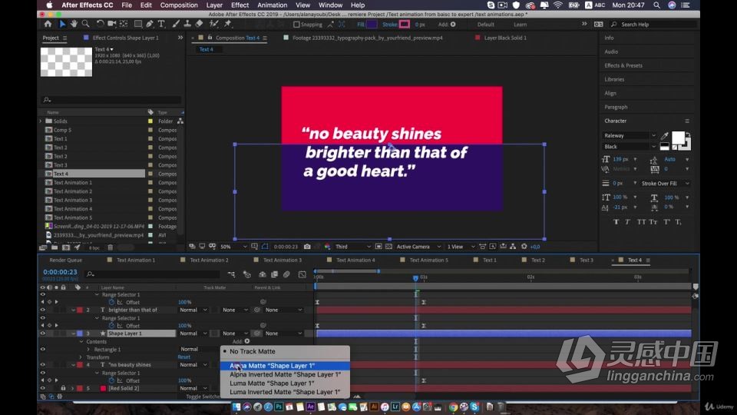Viewport: 737px width, 415px height.
Task: Select the Eraser tool
Action: pyautogui.click(x=199, y=24)
